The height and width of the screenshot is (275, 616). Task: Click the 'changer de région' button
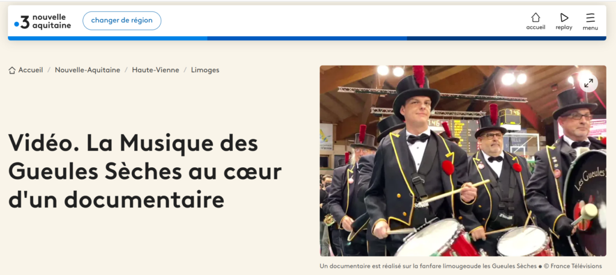point(122,20)
